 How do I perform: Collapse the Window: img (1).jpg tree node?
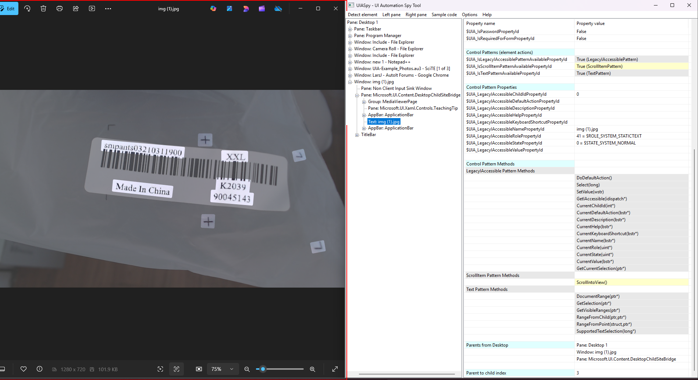click(350, 82)
